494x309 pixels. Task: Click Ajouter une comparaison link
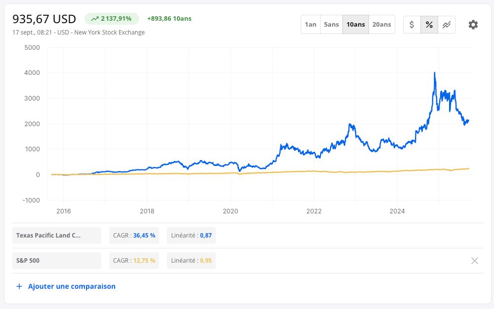tap(72, 286)
